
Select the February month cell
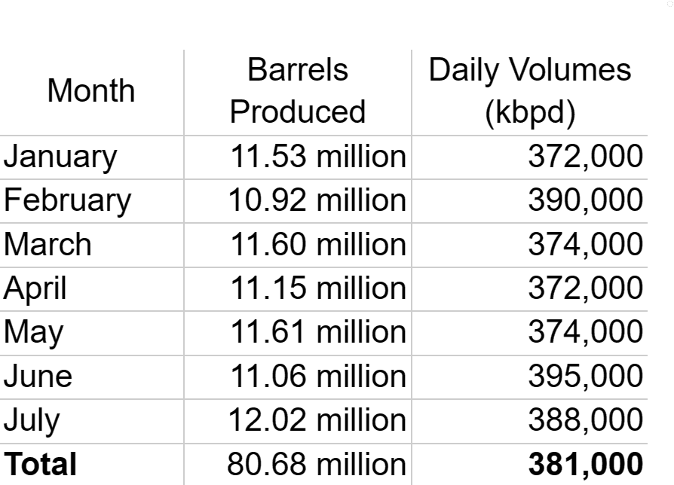tap(91, 201)
